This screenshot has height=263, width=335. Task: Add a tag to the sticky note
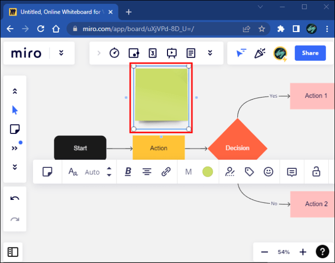(x=250, y=172)
